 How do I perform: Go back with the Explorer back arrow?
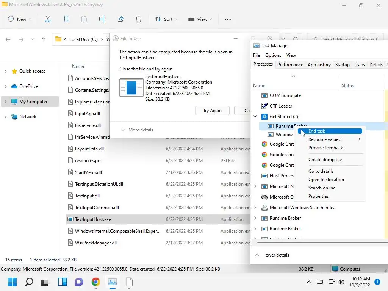8,39
